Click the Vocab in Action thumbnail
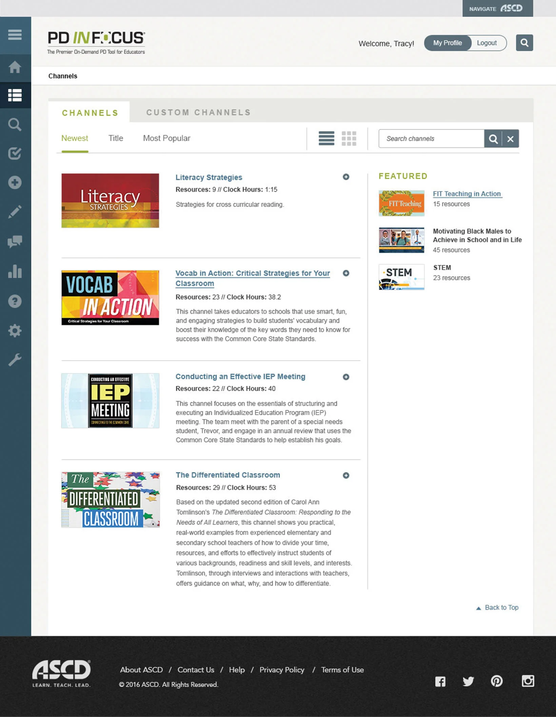 (x=110, y=298)
